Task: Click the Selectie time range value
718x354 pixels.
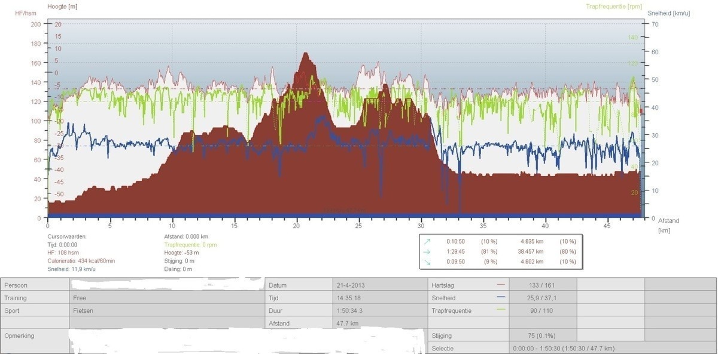Action: (563, 348)
